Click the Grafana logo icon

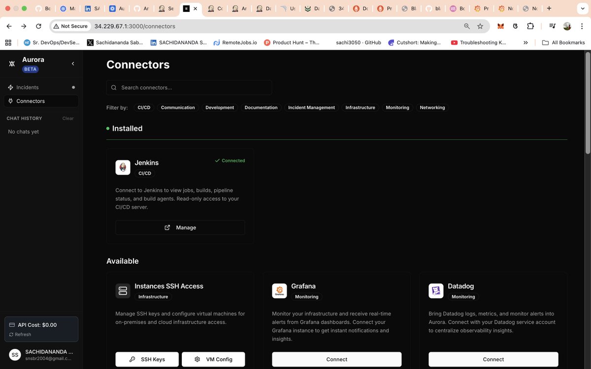coord(279,291)
